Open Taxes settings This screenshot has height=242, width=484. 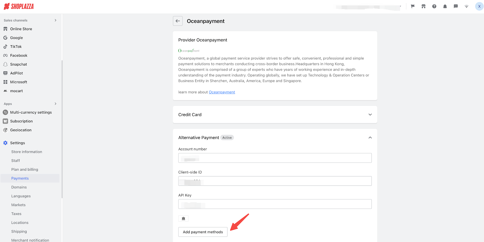(16, 214)
